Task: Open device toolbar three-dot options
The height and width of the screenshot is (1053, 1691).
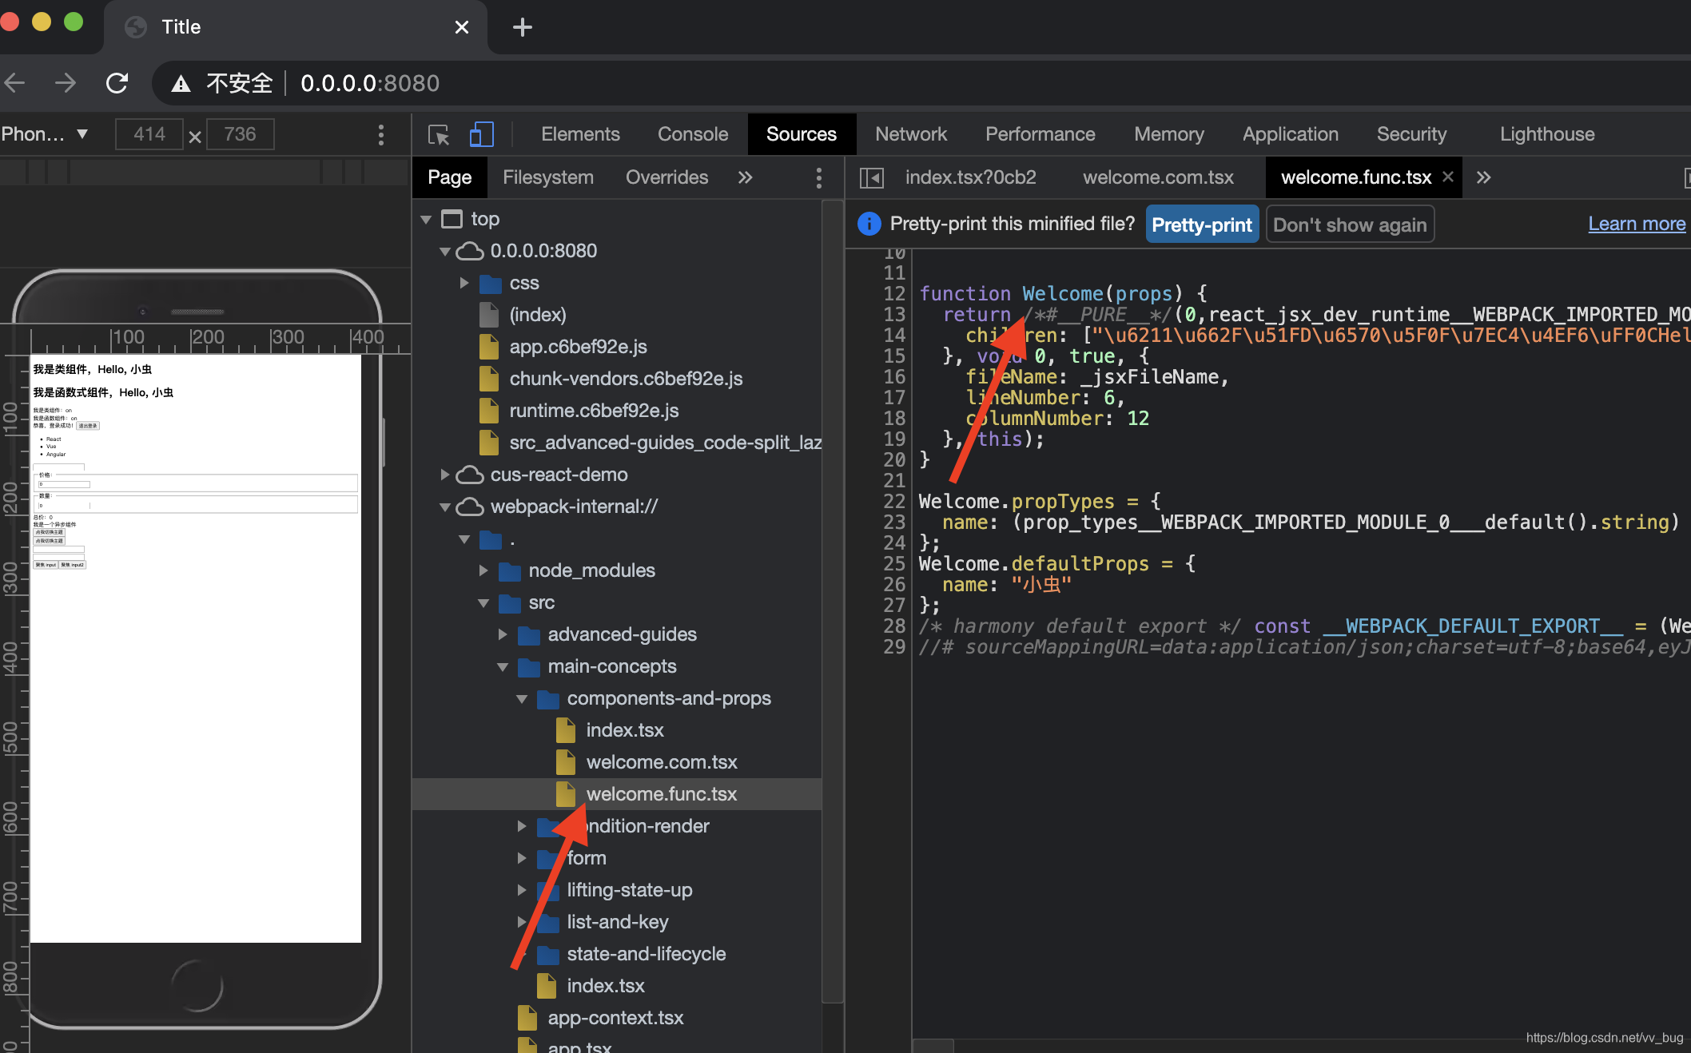Action: [381, 134]
